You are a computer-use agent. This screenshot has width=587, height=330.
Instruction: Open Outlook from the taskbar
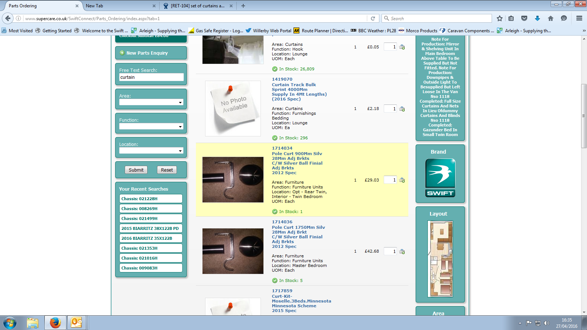click(x=77, y=323)
